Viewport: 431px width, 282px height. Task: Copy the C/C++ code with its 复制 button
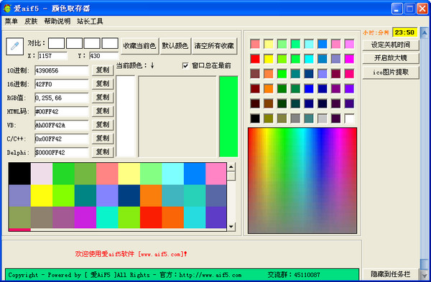103,138
